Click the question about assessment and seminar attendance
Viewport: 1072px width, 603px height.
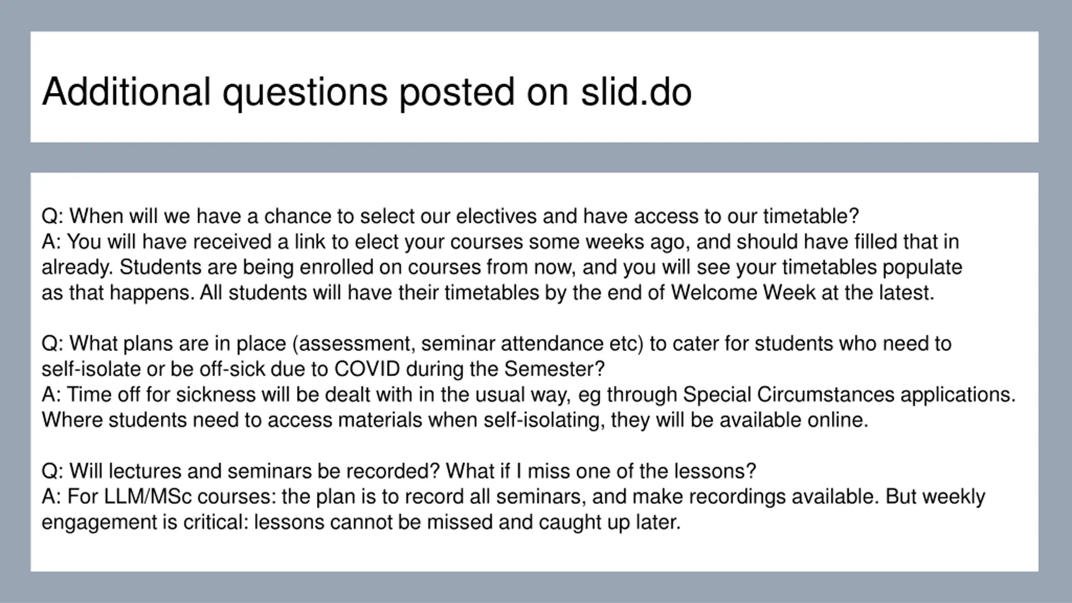(497, 344)
